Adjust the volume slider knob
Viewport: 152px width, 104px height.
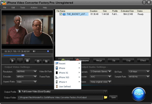[48, 51]
